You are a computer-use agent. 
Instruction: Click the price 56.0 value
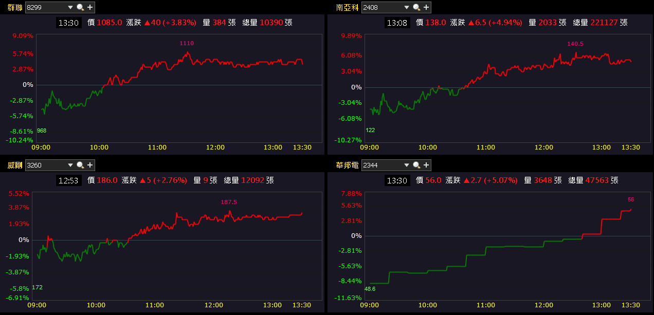tap(433, 180)
